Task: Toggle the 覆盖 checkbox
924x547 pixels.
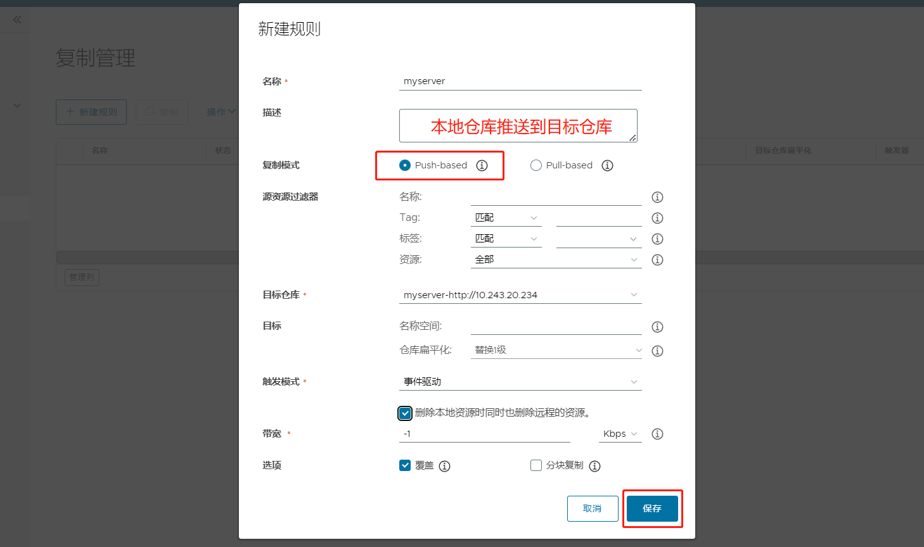Action: click(x=405, y=465)
